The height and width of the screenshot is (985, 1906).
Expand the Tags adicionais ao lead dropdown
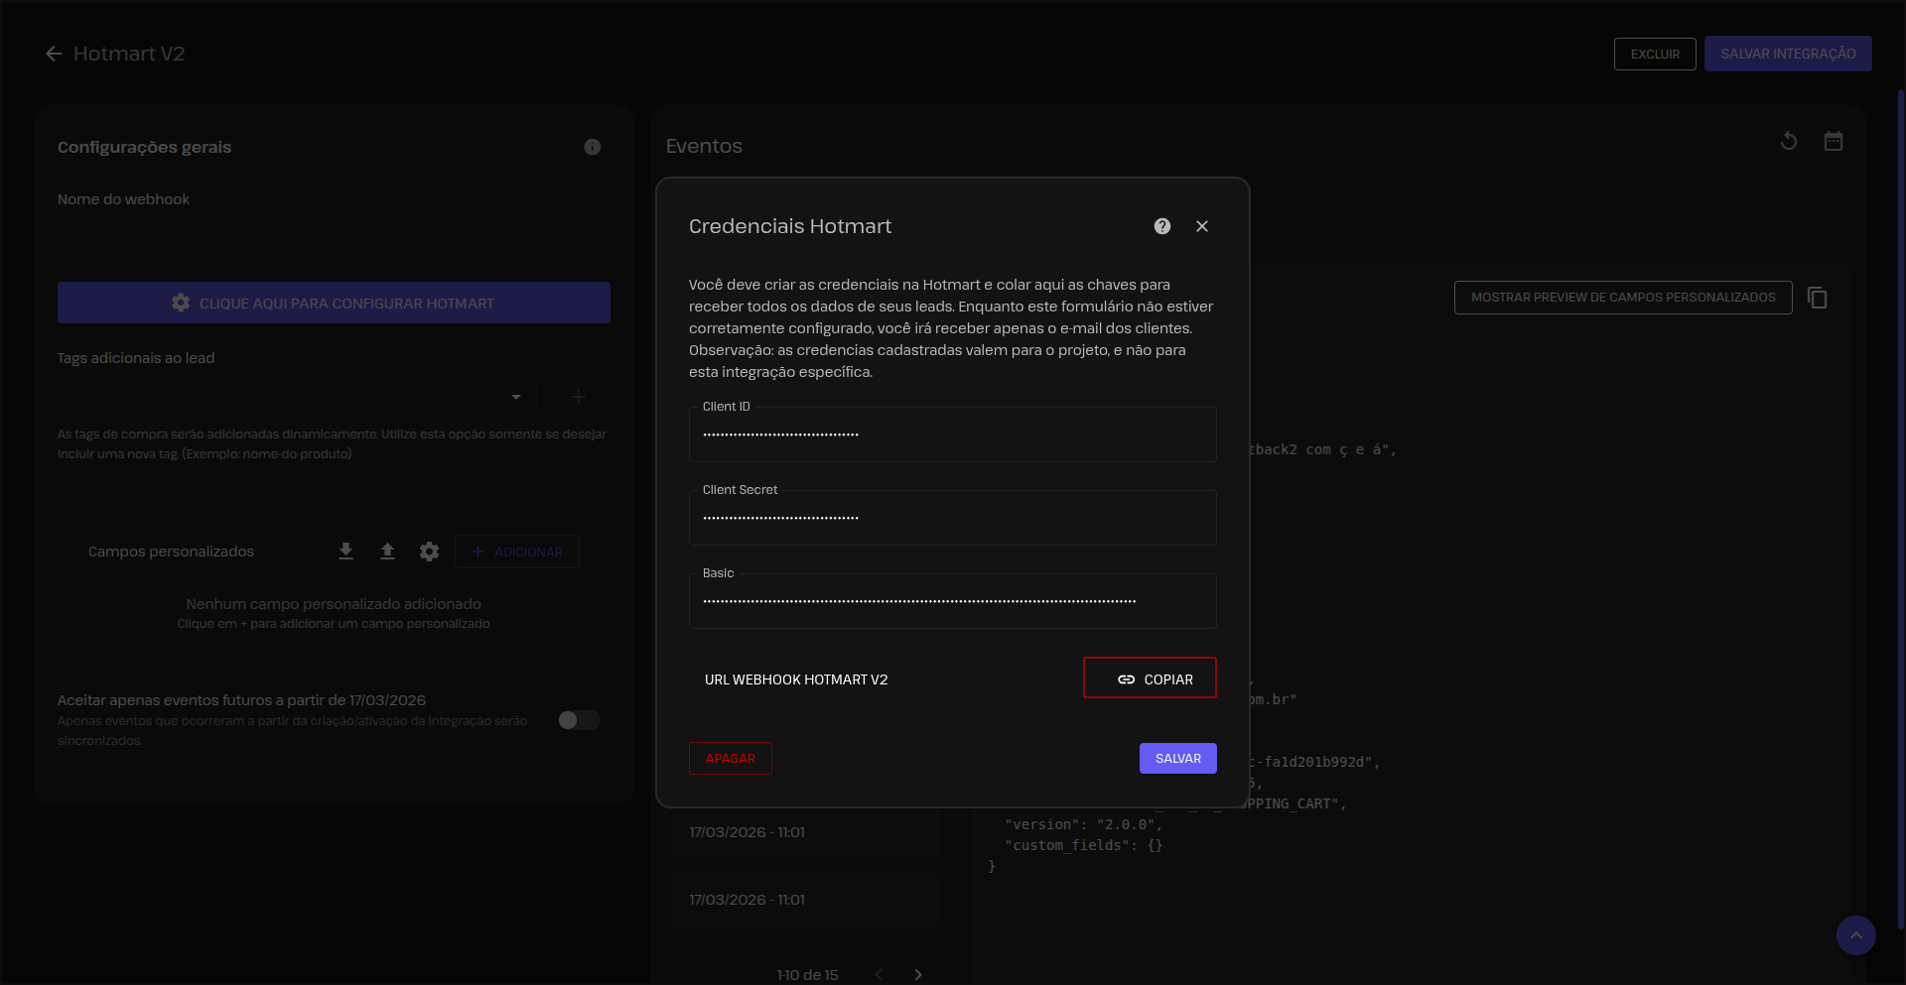515,398
